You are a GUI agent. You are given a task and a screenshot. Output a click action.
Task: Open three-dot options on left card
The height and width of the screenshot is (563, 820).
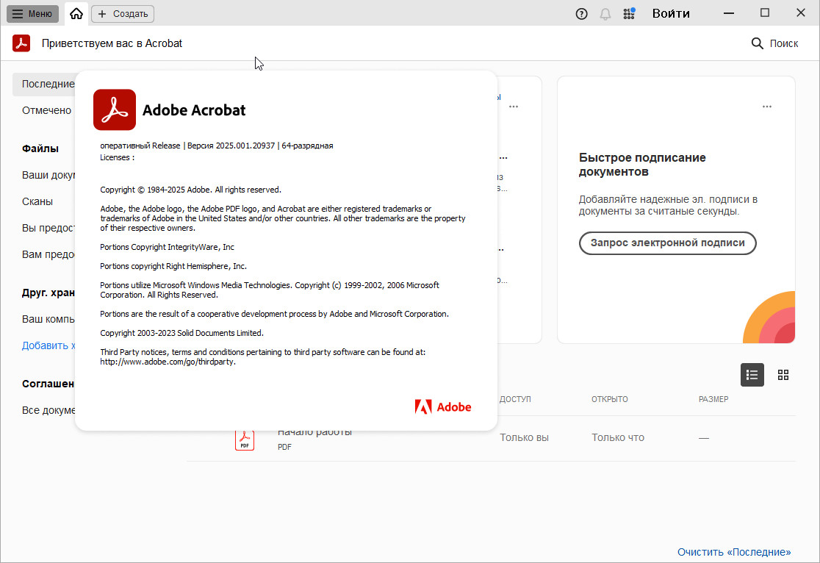point(514,107)
